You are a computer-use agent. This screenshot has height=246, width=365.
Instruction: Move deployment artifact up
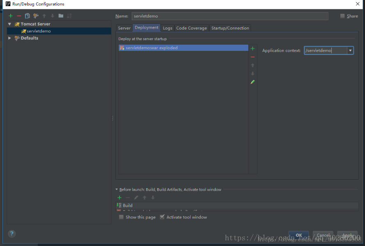click(253, 65)
